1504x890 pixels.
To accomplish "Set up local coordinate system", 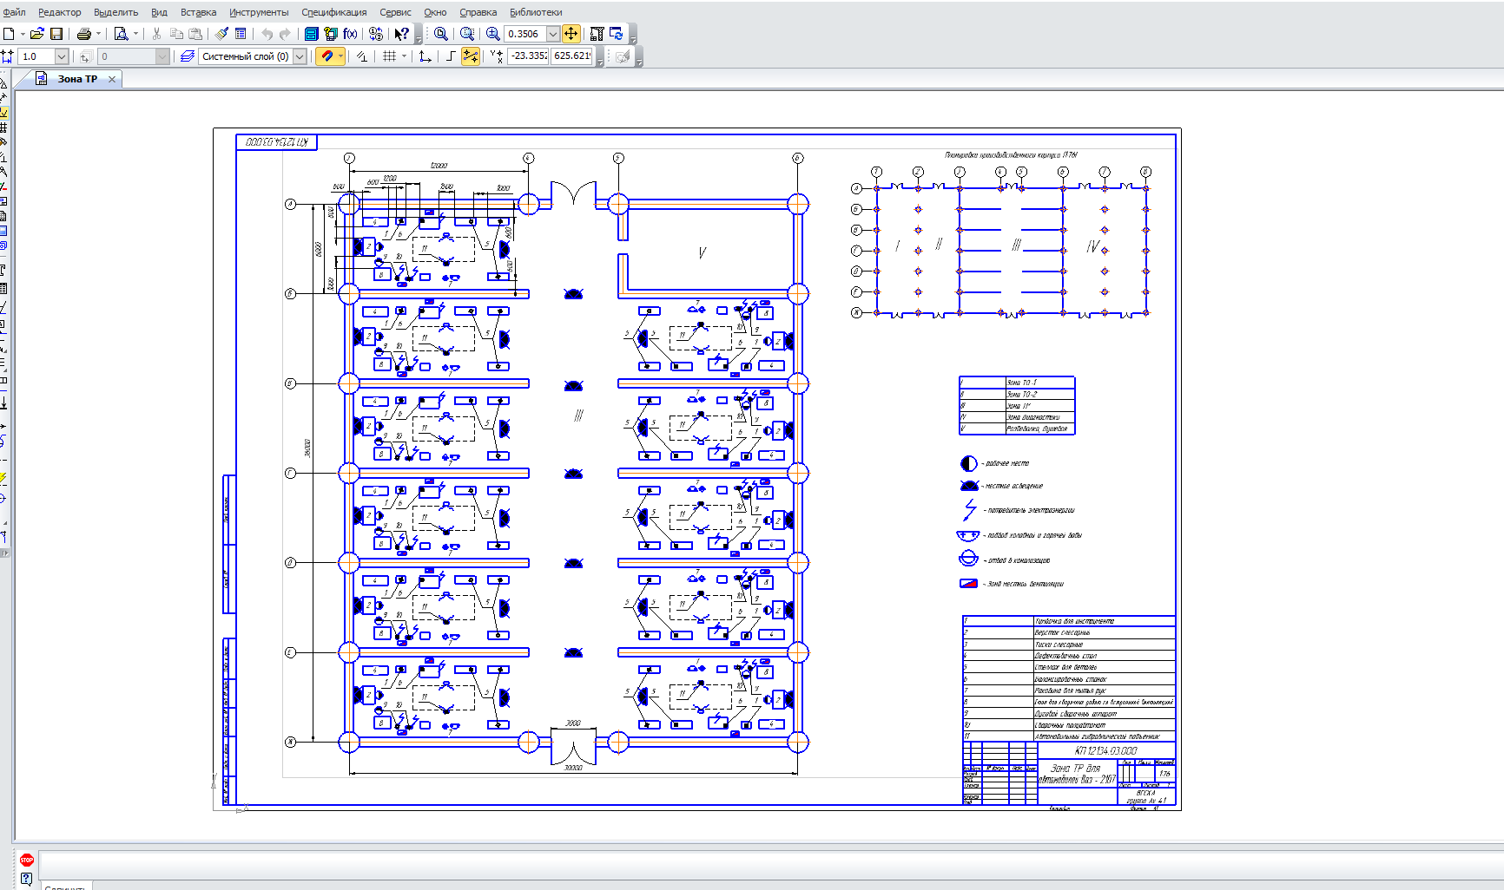I will [425, 56].
